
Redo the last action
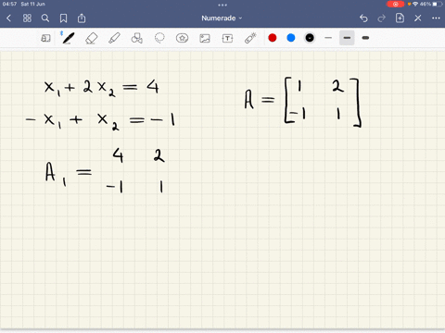click(382, 18)
